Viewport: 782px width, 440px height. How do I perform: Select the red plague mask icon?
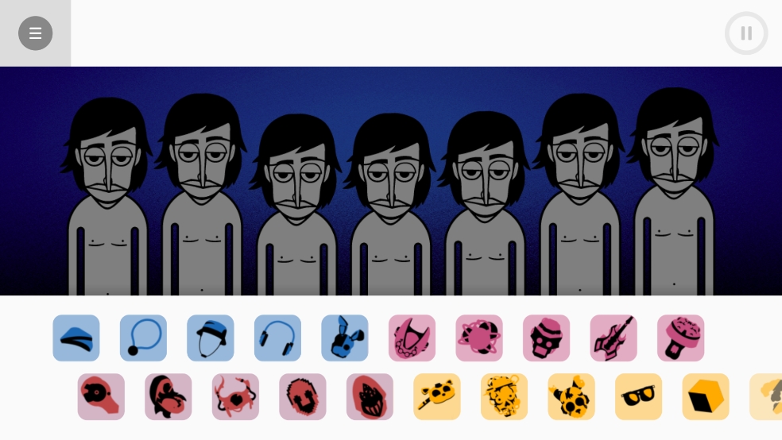(x=168, y=396)
